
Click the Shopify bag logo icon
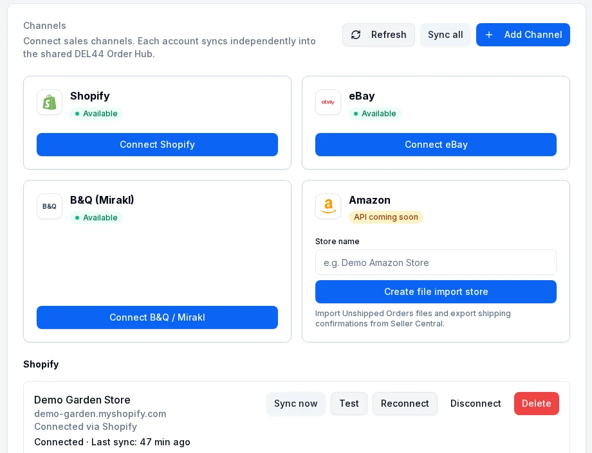point(50,102)
